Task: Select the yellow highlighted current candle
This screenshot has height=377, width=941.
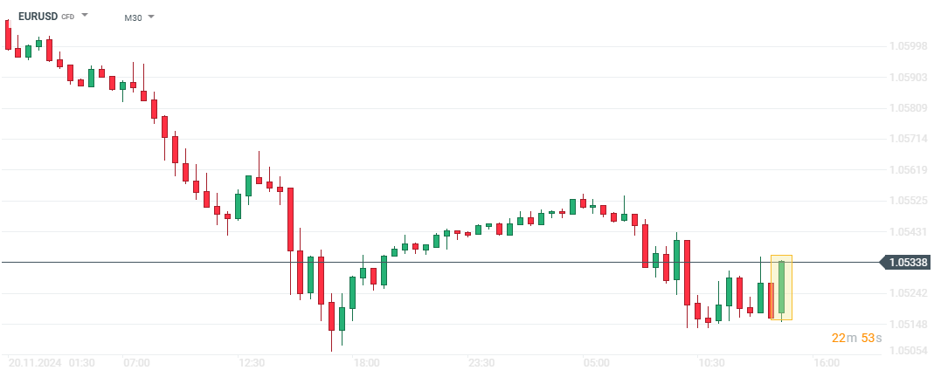Action: tap(781, 288)
